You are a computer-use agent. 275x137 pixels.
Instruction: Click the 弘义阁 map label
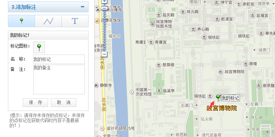coord(207,119)
